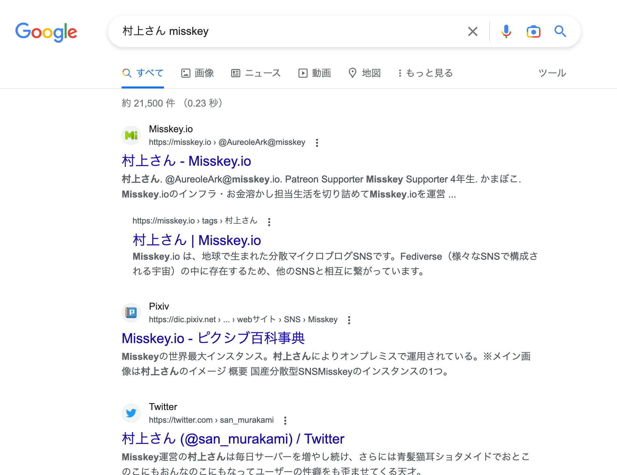Image resolution: width=617 pixels, height=475 pixels.
Task: Open Google Lens camera image search
Action: click(533, 31)
